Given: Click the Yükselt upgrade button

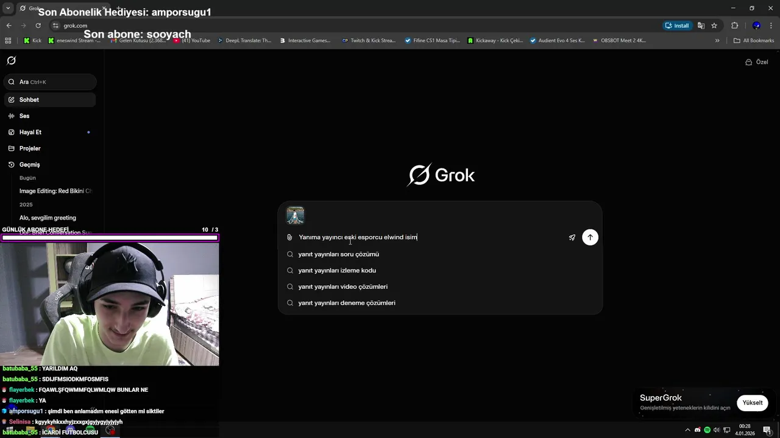Looking at the screenshot, I should tap(752, 403).
